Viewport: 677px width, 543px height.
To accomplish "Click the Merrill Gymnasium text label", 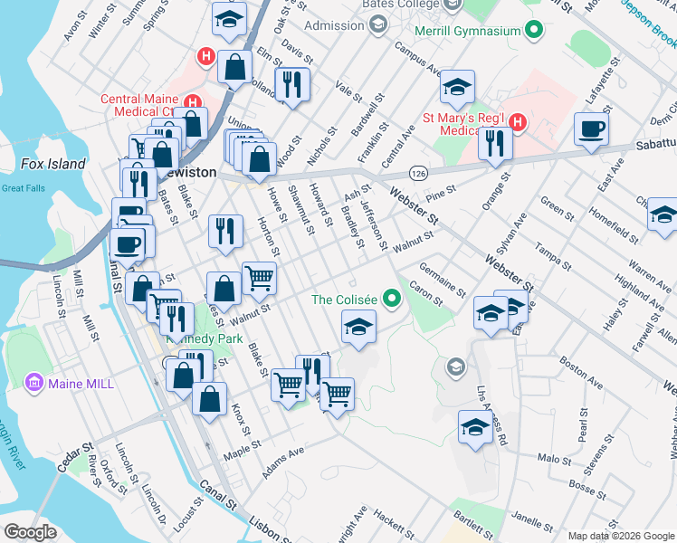I will coord(468,31).
